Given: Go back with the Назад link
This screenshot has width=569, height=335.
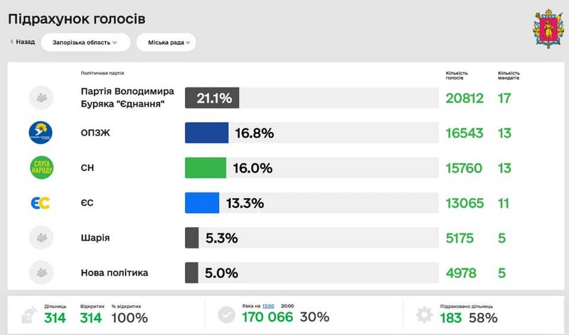Looking at the screenshot, I should click(x=23, y=43).
